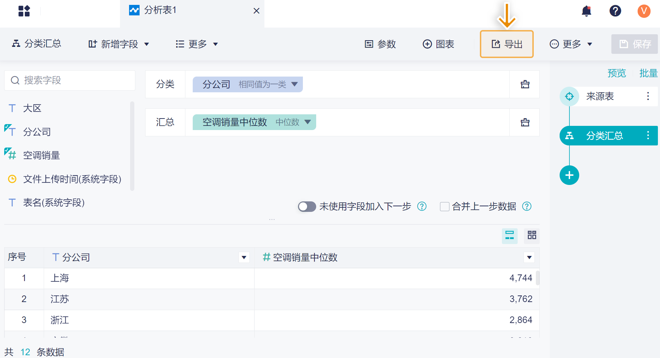
Task: Select the 来源表 step node
Action: [609, 96]
